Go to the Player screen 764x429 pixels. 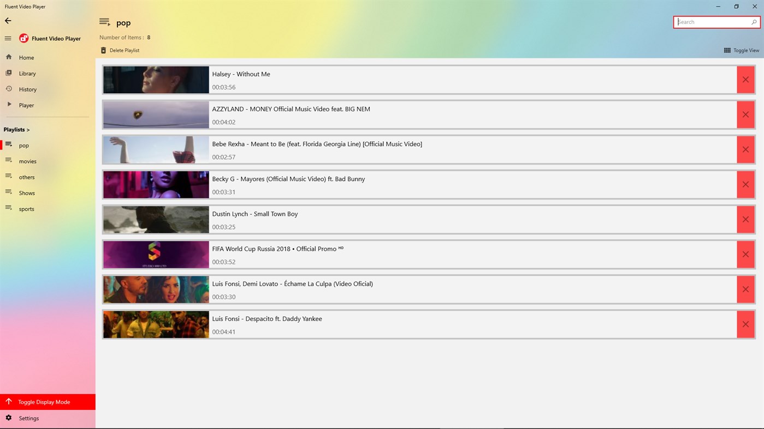(x=10, y=105)
